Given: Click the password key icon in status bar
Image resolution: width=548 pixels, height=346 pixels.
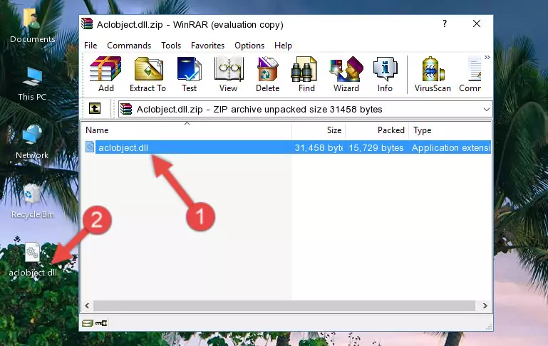Looking at the screenshot, I should pos(101,323).
